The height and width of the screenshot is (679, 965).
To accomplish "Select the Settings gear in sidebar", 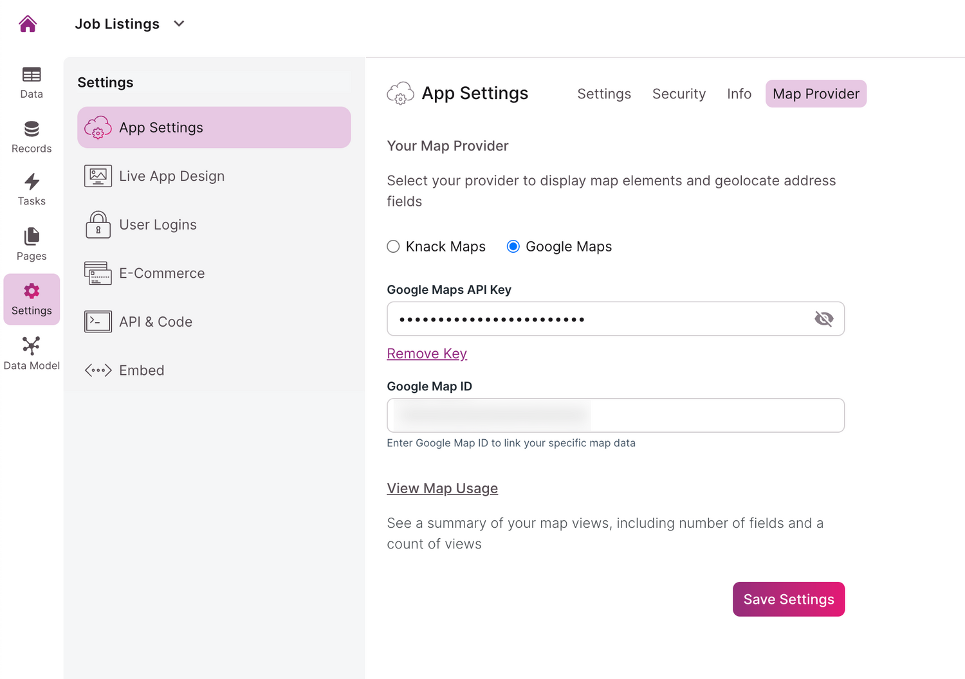I will tap(31, 299).
